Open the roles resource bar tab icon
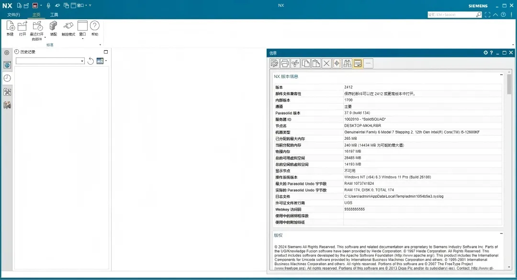Viewport: 517px width, 280px height. [7, 105]
